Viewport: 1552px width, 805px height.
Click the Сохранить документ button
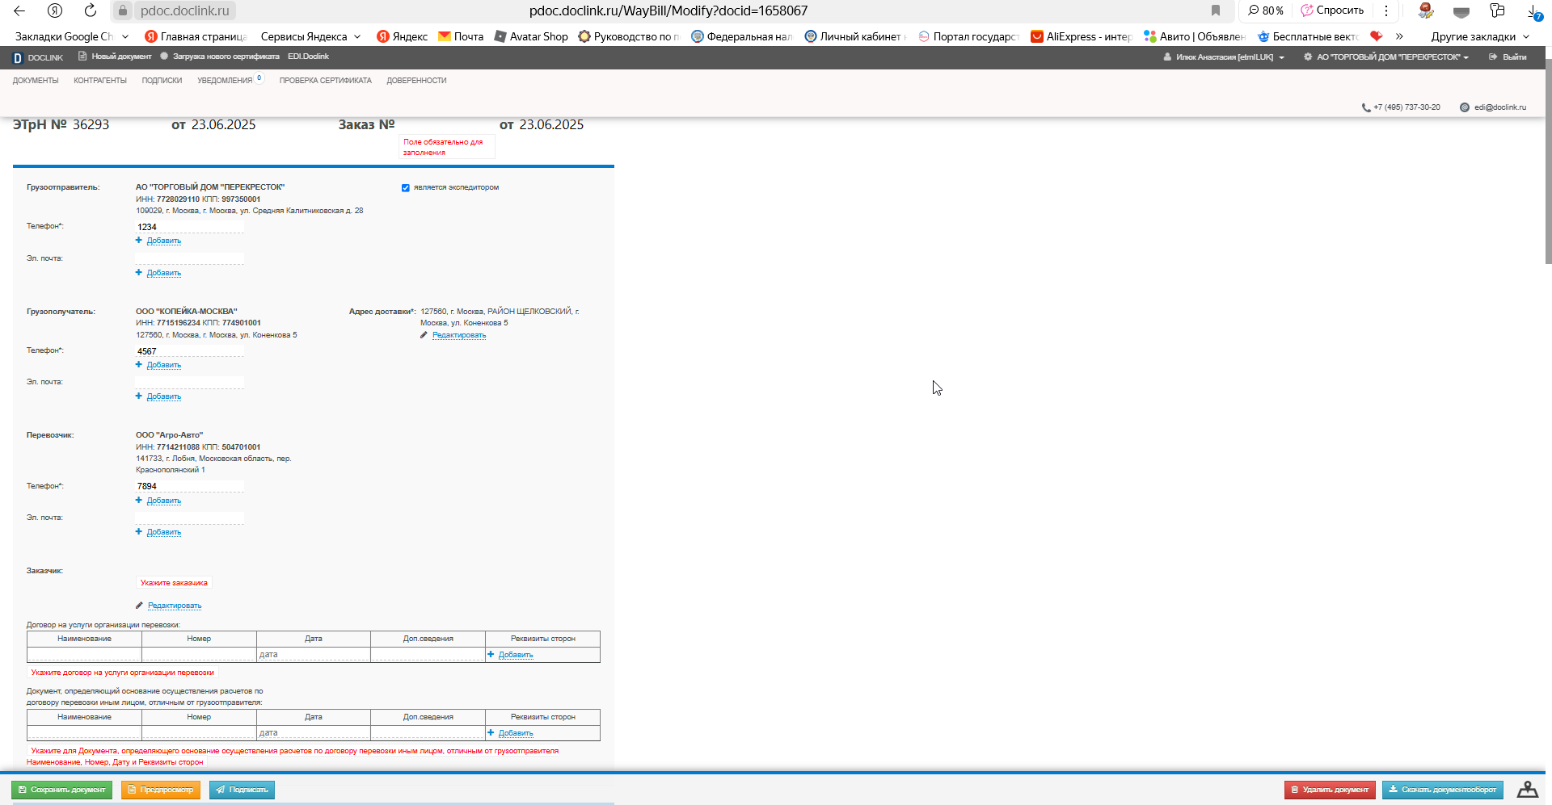[61, 790]
